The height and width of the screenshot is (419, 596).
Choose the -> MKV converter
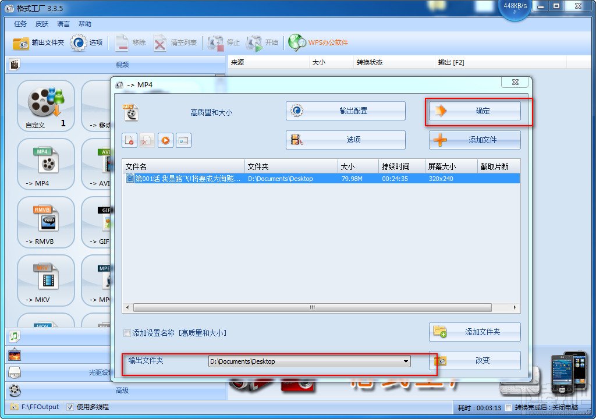pos(45,281)
